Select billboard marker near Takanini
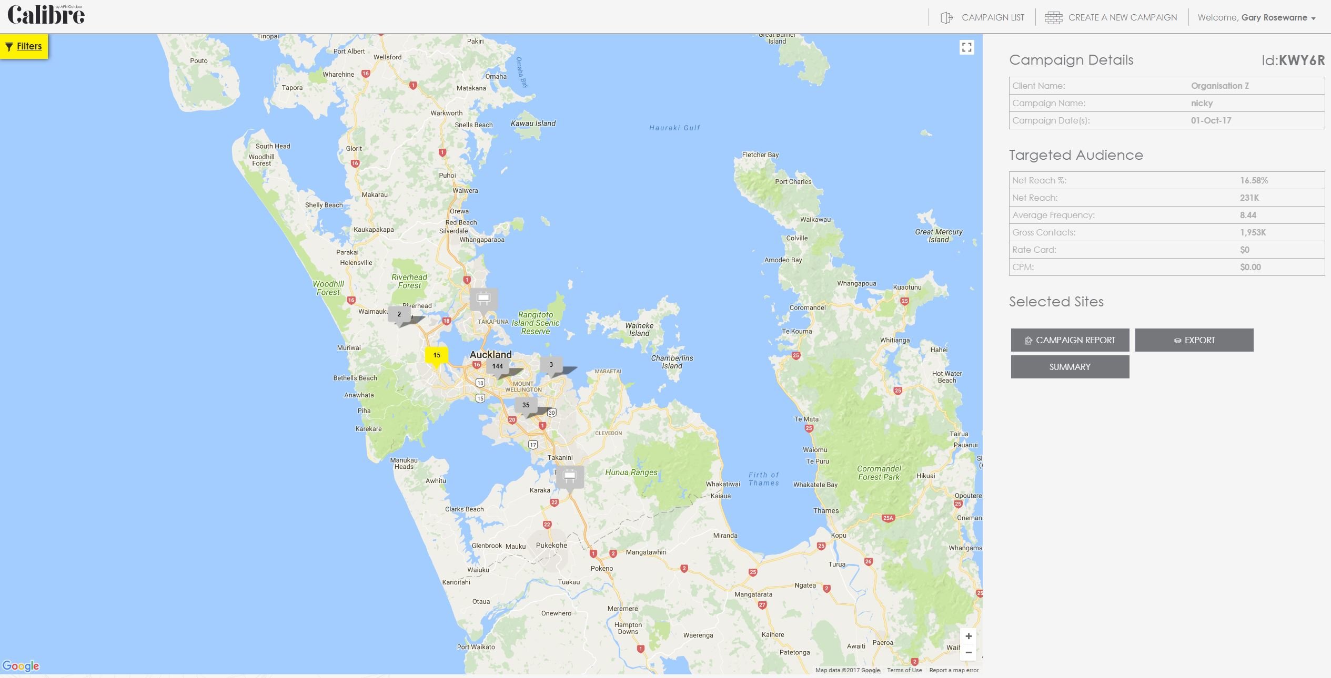 tap(569, 476)
